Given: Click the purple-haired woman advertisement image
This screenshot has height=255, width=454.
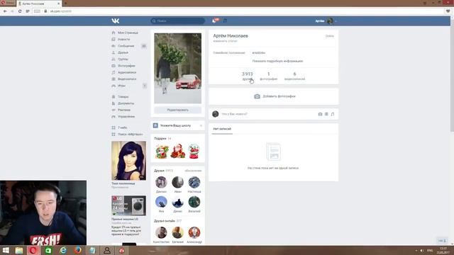Looking at the screenshot, I should [128, 161].
